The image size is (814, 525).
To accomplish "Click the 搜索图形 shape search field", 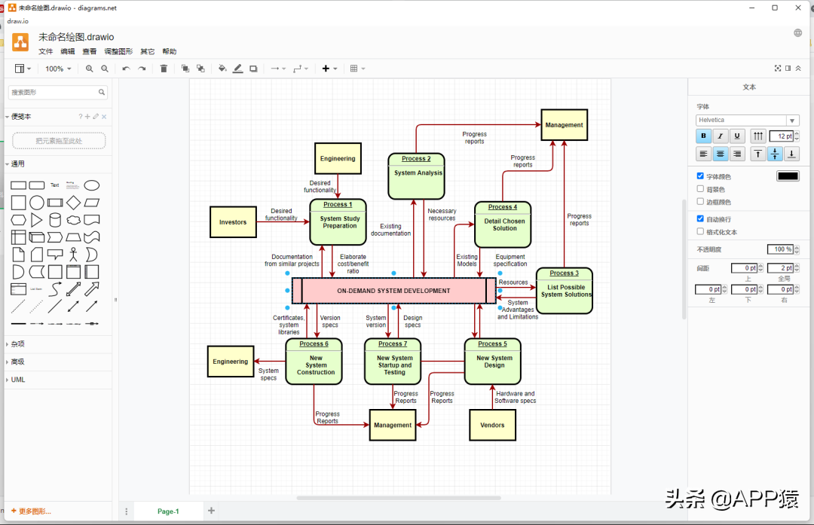I will [53, 93].
